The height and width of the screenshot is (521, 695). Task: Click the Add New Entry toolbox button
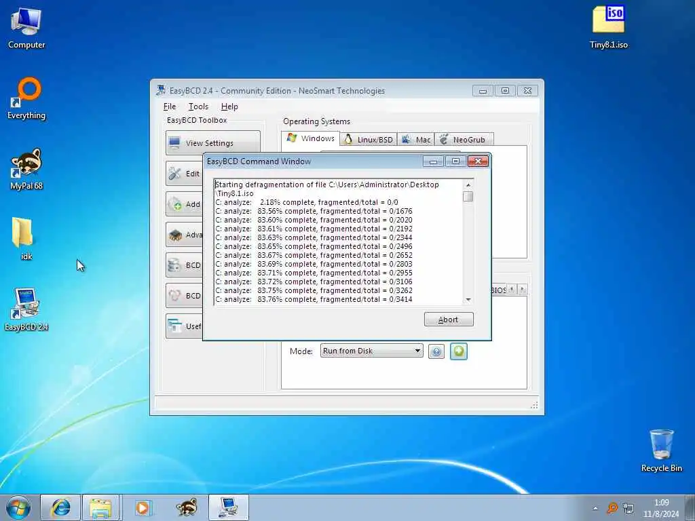click(184, 204)
